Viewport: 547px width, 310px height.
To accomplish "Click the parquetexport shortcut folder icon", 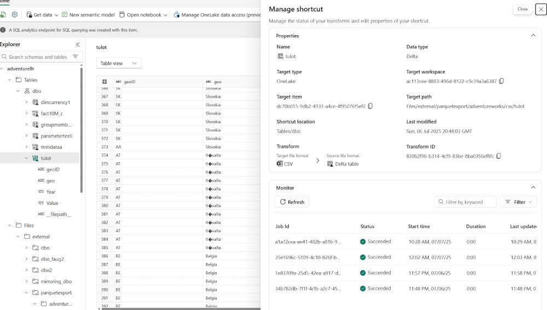I will tap(35, 292).
